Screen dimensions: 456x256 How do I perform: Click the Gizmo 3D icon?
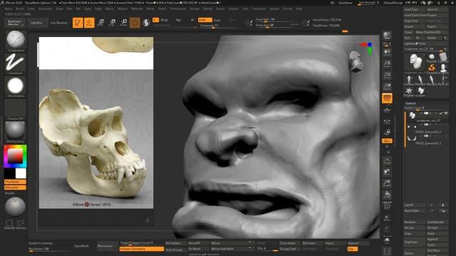point(135,23)
